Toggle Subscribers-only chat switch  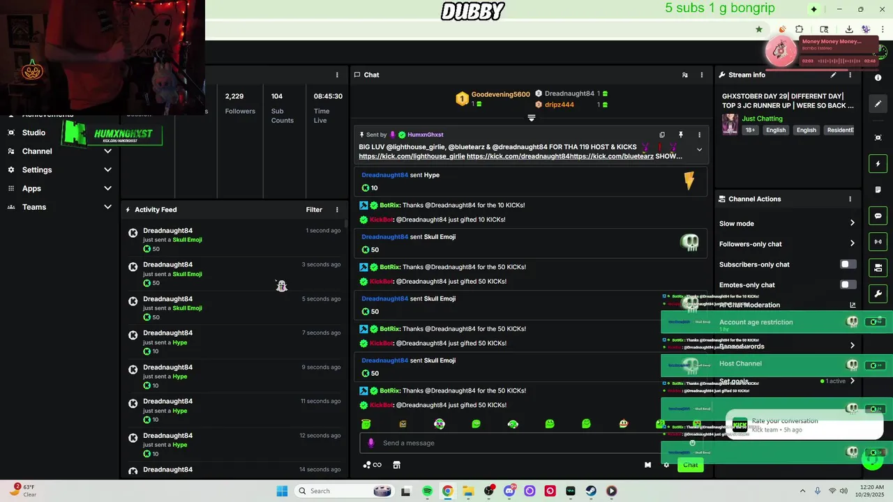point(848,264)
